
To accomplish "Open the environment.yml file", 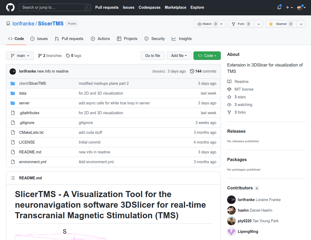I will pos(33,162).
